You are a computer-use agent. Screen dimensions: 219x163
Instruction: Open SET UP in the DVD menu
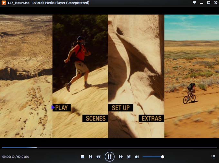click(x=121, y=108)
